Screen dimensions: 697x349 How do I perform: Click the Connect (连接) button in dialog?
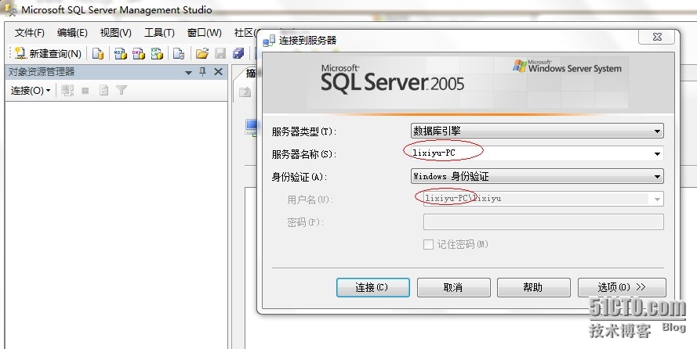coord(373,287)
